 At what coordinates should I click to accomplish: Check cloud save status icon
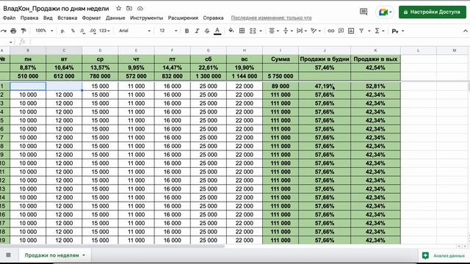click(x=140, y=8)
